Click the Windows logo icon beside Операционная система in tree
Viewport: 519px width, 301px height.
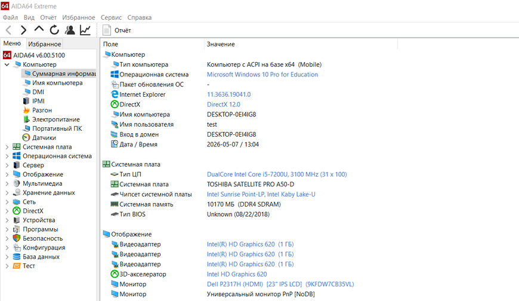pyautogui.click(x=17, y=156)
